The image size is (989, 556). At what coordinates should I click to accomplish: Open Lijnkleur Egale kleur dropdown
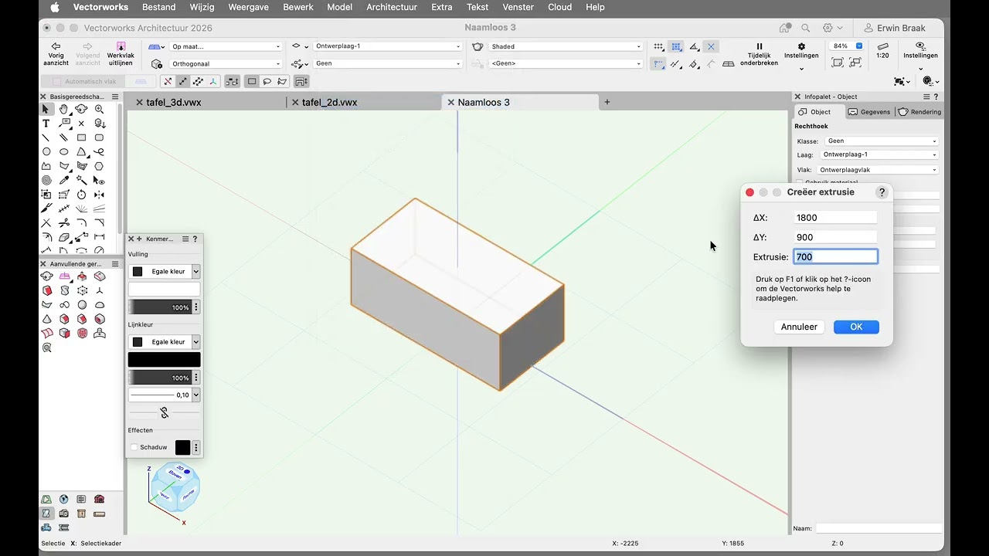pos(165,341)
